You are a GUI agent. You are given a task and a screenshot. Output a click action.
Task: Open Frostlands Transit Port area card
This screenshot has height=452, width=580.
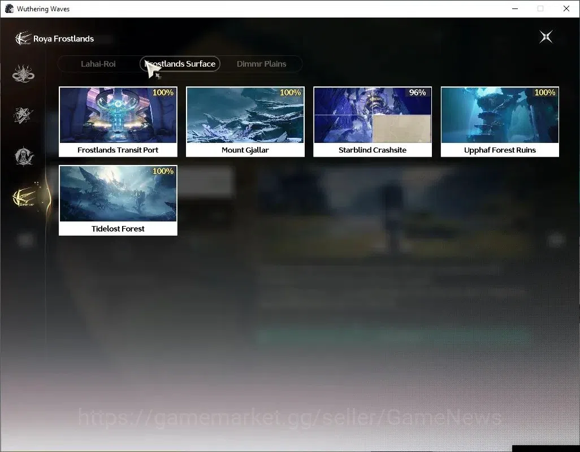coord(118,121)
